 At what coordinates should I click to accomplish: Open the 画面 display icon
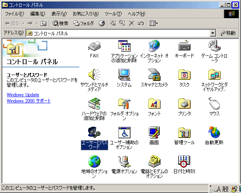click(154, 132)
